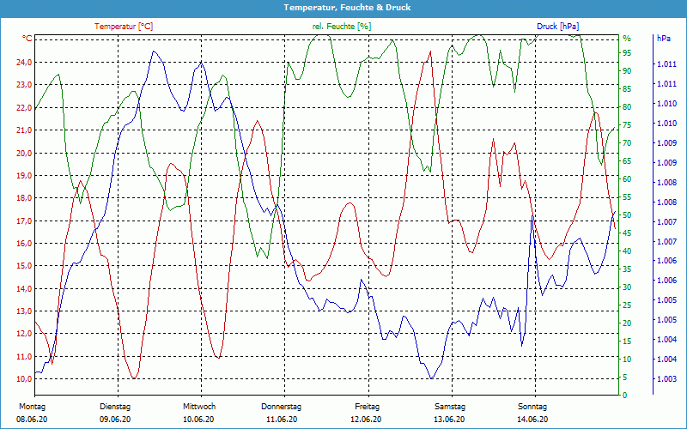Click the 'Montag' day label
The height and width of the screenshot is (429, 687).
tap(32, 407)
